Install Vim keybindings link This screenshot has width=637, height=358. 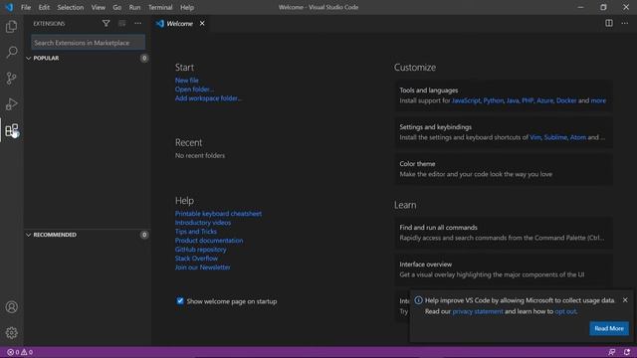535,137
